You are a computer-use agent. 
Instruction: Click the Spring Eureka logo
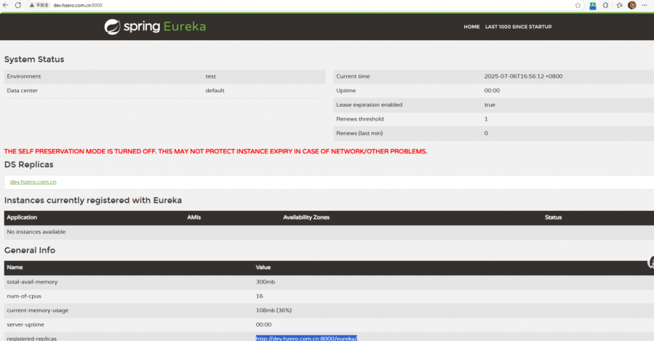click(155, 27)
